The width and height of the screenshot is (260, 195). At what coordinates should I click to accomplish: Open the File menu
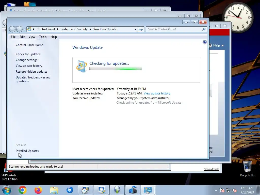(13, 37)
